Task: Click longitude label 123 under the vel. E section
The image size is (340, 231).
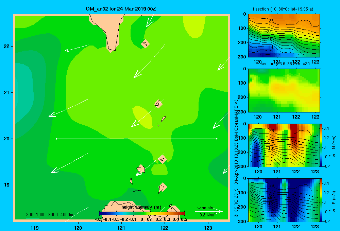Action: pos(315,227)
